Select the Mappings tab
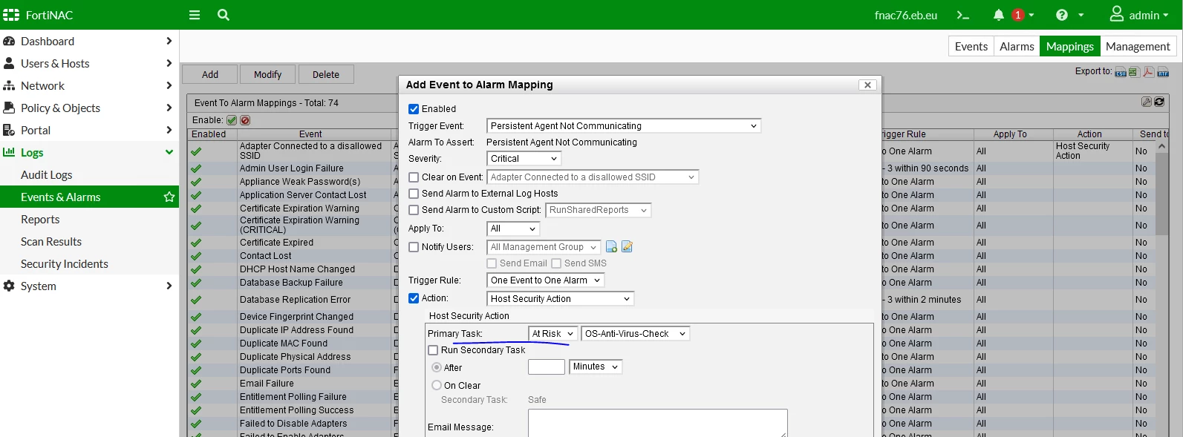The image size is (1183, 437). (x=1070, y=46)
